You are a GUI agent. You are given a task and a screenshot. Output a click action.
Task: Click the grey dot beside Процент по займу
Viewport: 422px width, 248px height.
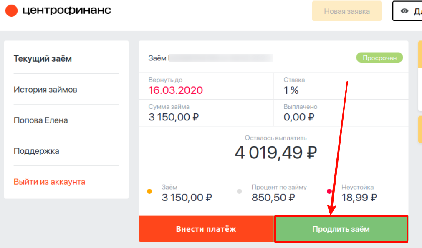click(x=239, y=191)
